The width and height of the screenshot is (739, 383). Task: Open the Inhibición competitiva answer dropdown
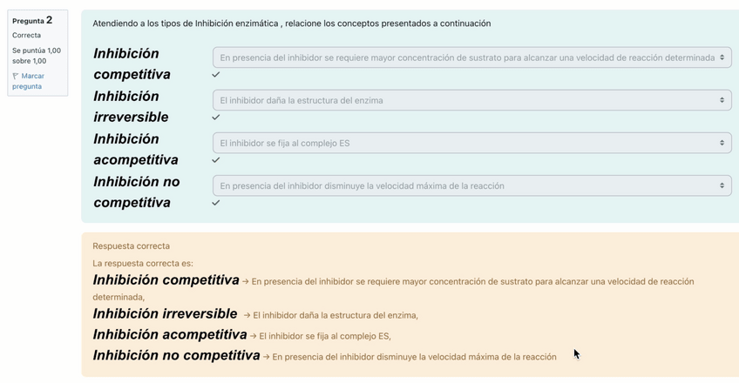click(x=471, y=57)
